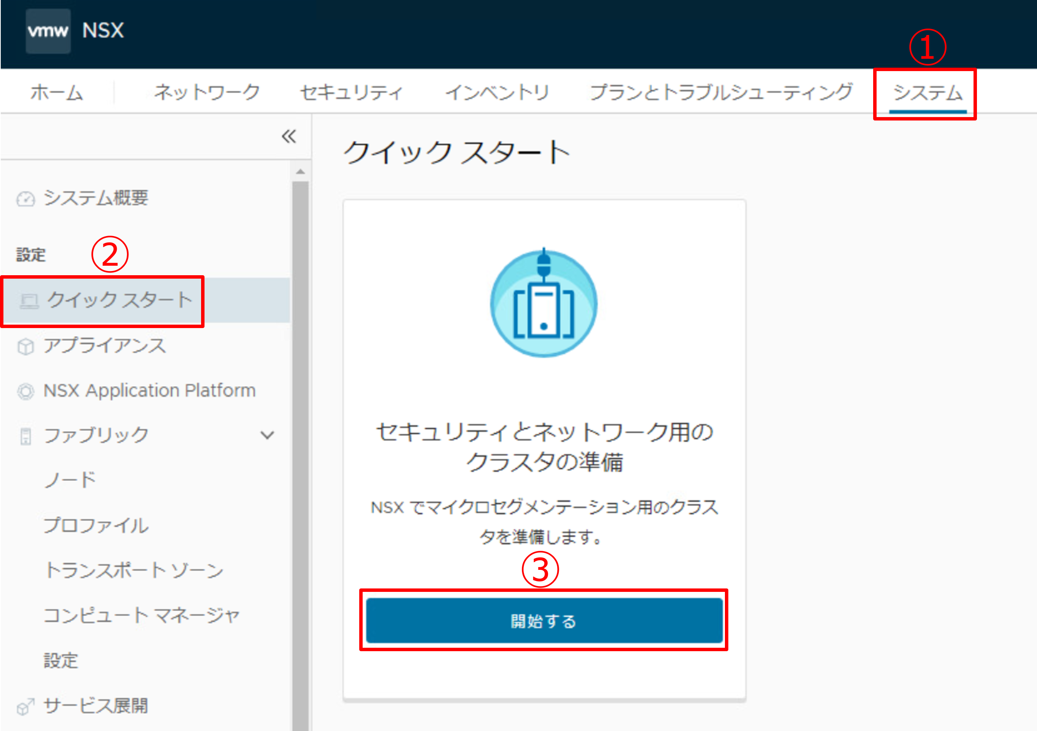Click the sidebar scroll-up arrow
The width and height of the screenshot is (1037, 731).
point(300,172)
